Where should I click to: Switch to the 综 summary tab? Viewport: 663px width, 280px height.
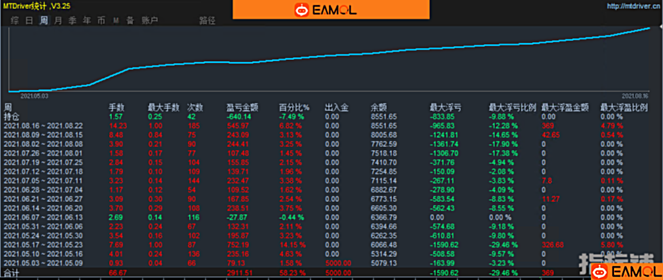pyautogui.click(x=15, y=20)
